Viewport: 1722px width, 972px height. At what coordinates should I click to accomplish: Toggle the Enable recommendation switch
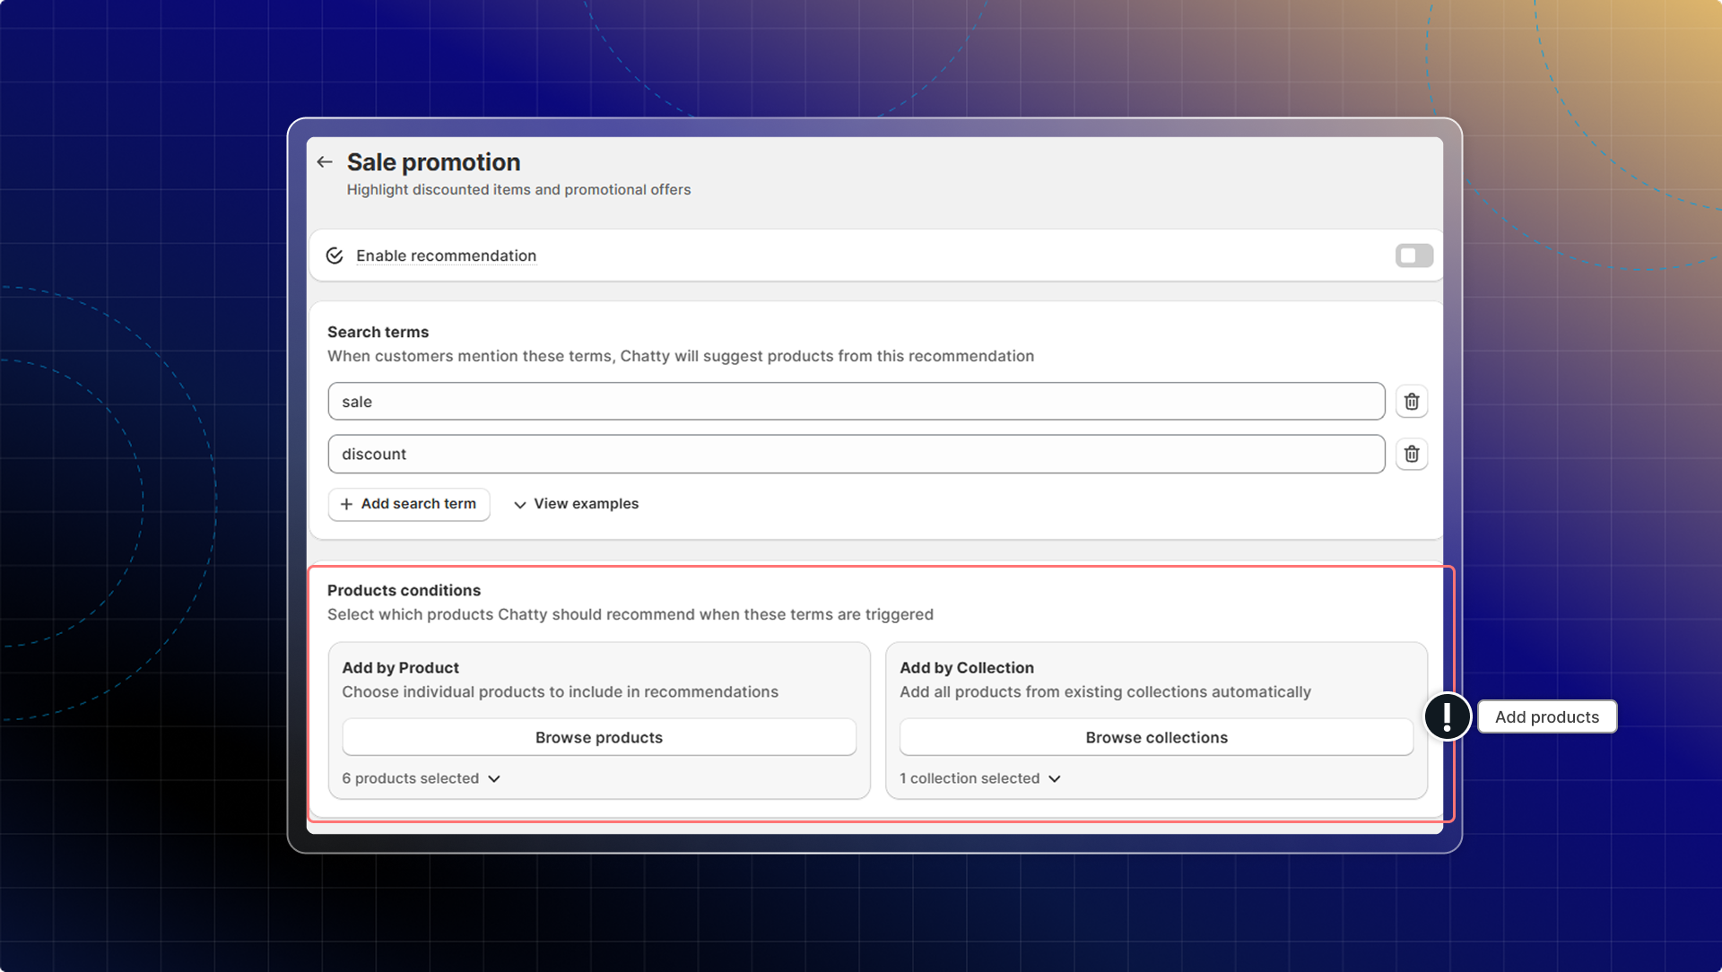pyautogui.click(x=1413, y=256)
